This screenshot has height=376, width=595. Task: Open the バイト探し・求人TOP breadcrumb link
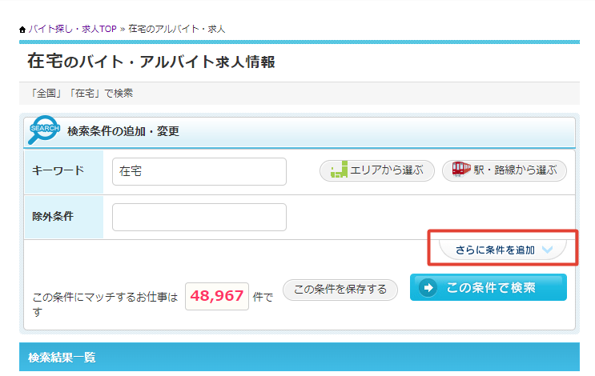coord(73,29)
